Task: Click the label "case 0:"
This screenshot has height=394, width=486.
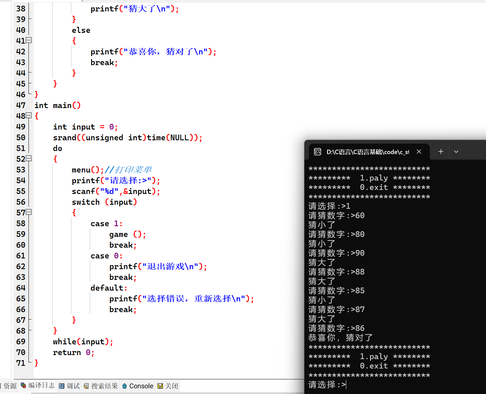Action: (107, 256)
